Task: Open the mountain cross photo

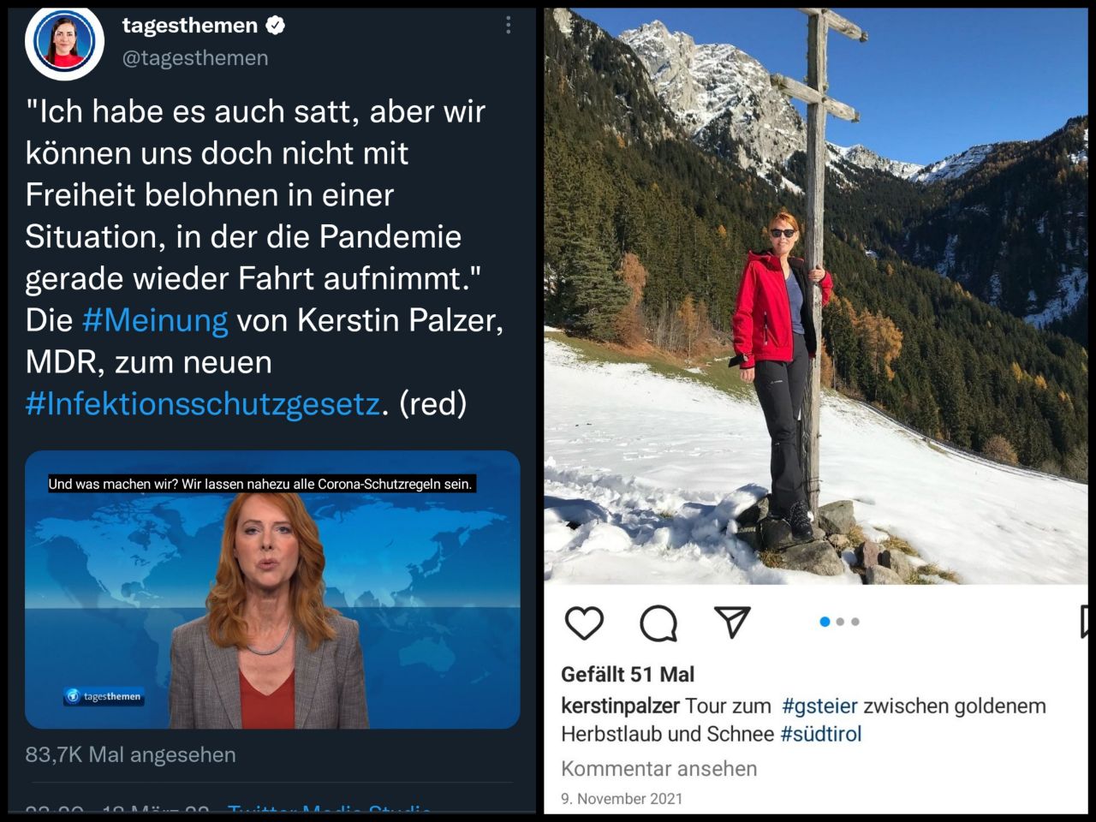Action: [816, 296]
